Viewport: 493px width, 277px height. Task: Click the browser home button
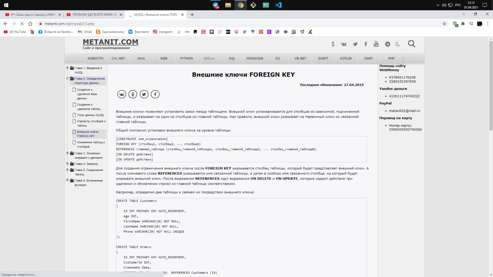click(x=30, y=24)
